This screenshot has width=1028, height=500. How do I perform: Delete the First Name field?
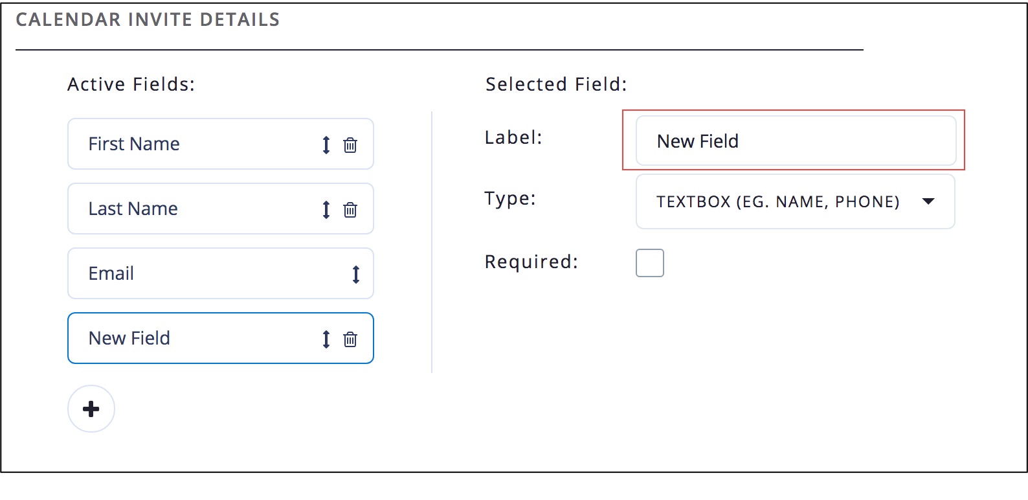(350, 145)
